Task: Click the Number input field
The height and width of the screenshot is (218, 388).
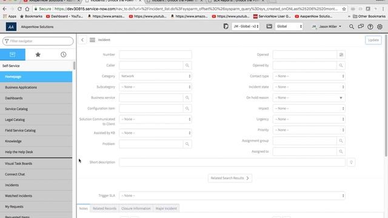Action: pos(155,54)
